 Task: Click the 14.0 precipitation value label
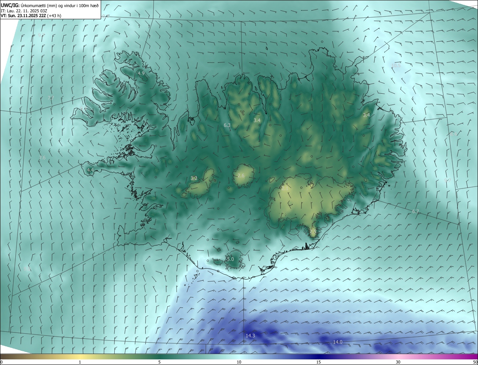pos(338,342)
